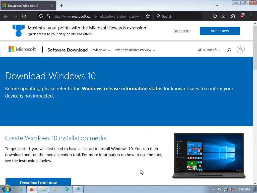Click the Microsoft Rewards medal icon
The width and height of the screenshot is (257, 193).
point(19,31)
